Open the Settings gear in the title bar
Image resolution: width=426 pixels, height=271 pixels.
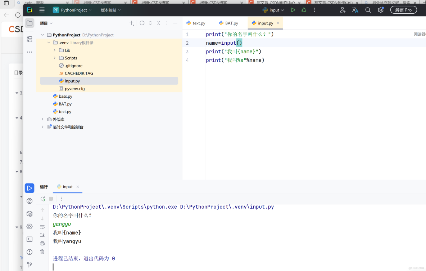point(381,10)
